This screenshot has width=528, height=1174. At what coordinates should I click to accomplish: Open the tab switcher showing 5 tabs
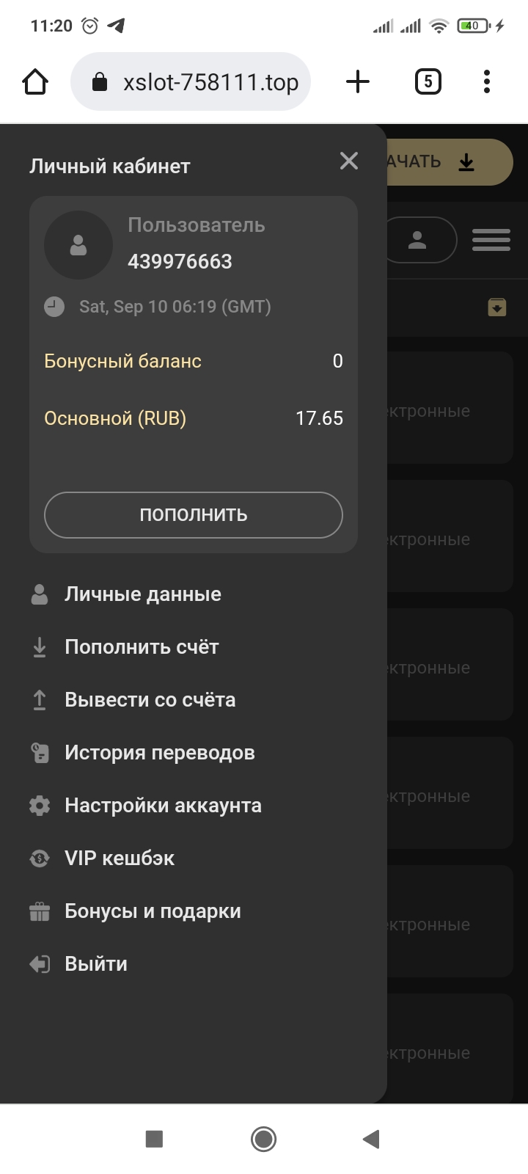coord(428,81)
